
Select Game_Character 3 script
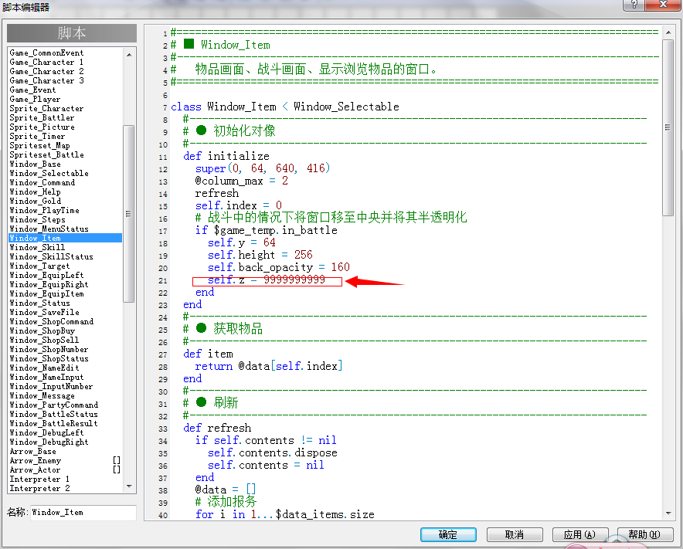coord(46,80)
